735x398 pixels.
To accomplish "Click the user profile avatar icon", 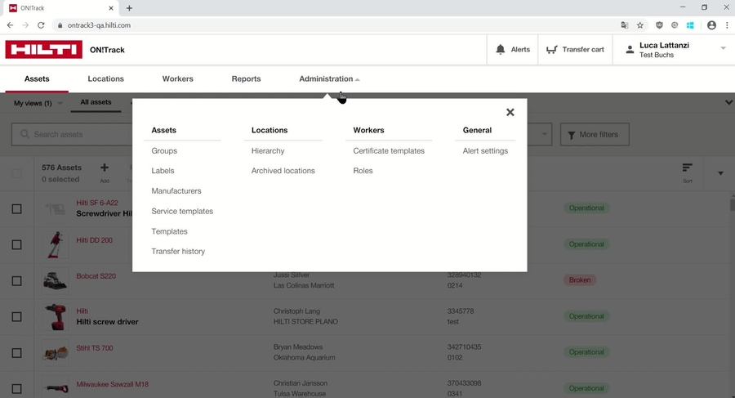I will pyautogui.click(x=630, y=49).
